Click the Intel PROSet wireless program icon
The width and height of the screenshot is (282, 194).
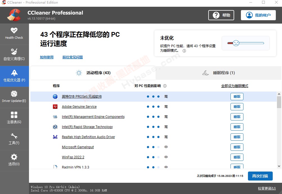click(55, 97)
